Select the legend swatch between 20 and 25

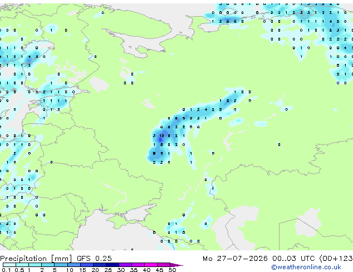tap(100, 265)
